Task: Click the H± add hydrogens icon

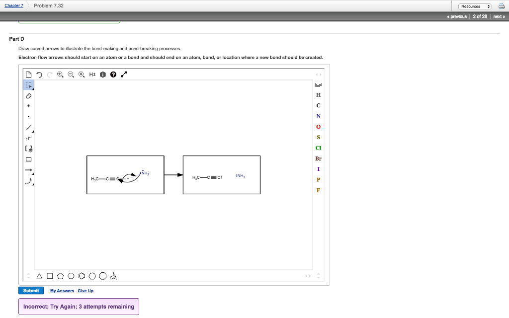Action: (x=92, y=75)
